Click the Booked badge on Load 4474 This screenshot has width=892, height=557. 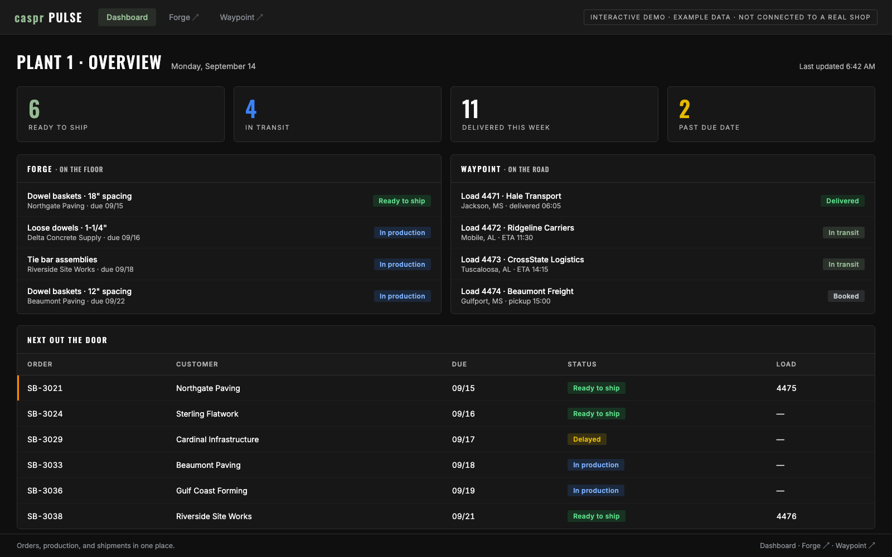point(846,296)
